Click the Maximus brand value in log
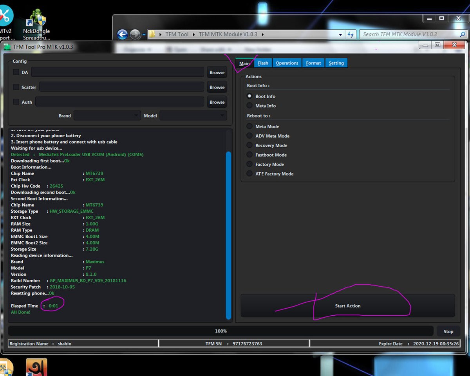Screen dimensions: 470x376 tap(95, 262)
